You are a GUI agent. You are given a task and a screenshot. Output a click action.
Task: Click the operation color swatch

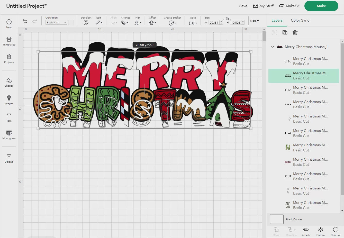[71, 23]
